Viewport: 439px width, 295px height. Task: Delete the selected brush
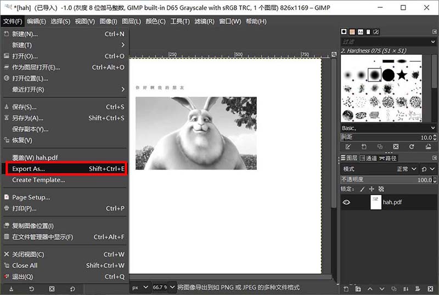pos(396,146)
